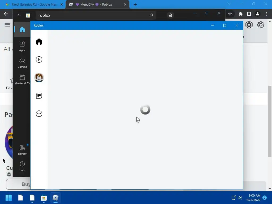Screen dimensions: 272x204
Task: Open the Robux icon on Roblox web page
Action: tap(249, 25)
